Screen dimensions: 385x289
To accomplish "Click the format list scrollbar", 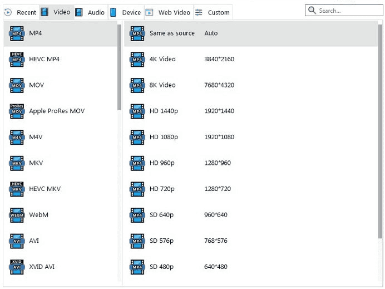I will tap(119, 67).
